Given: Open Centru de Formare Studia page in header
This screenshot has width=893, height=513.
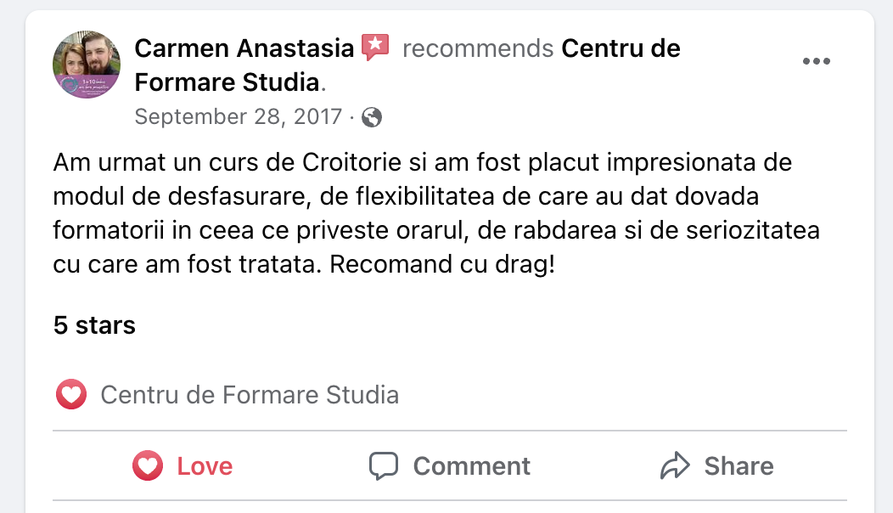Looking at the screenshot, I should tap(621, 48).
